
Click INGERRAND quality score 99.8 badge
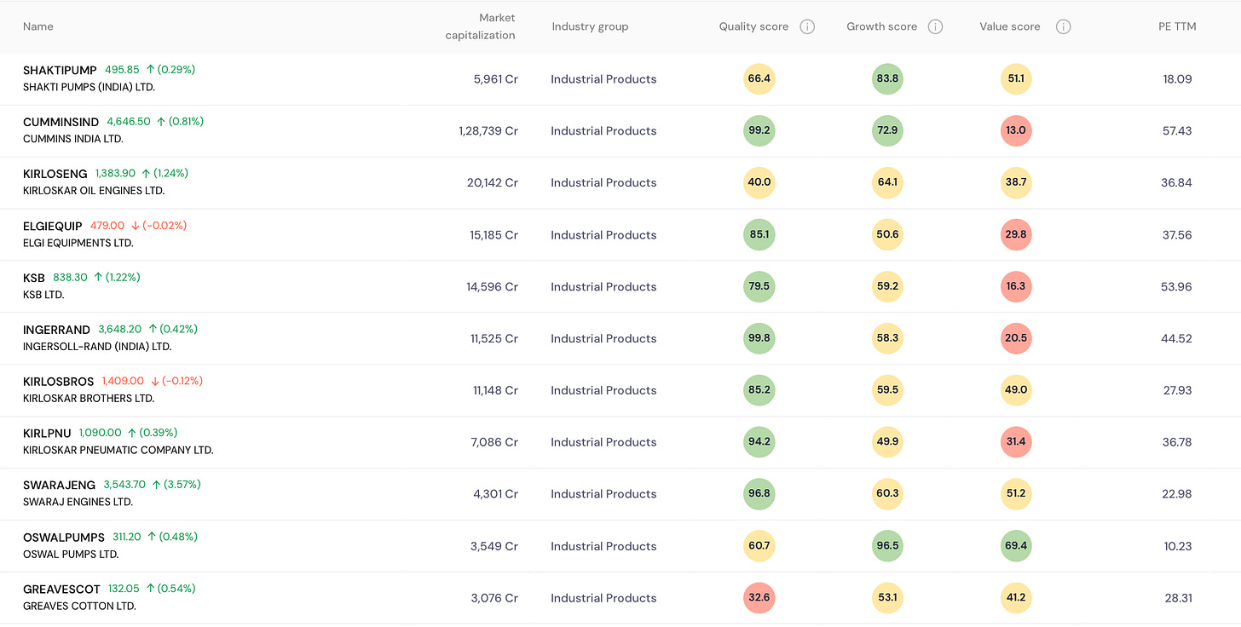(759, 338)
